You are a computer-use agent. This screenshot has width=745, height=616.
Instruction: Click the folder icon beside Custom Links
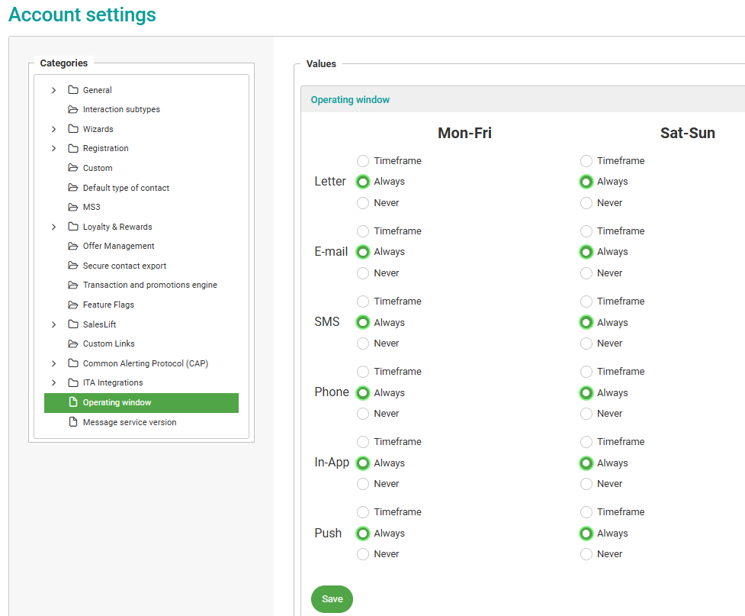point(73,343)
